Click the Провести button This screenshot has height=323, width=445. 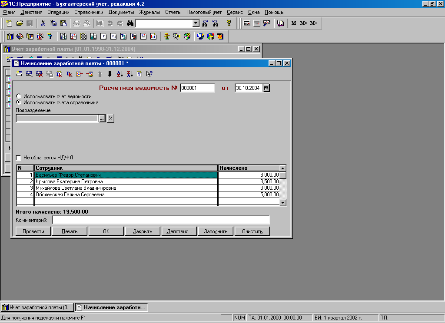(x=33, y=231)
